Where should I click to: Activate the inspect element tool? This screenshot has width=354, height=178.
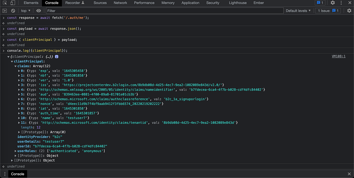(4, 3)
